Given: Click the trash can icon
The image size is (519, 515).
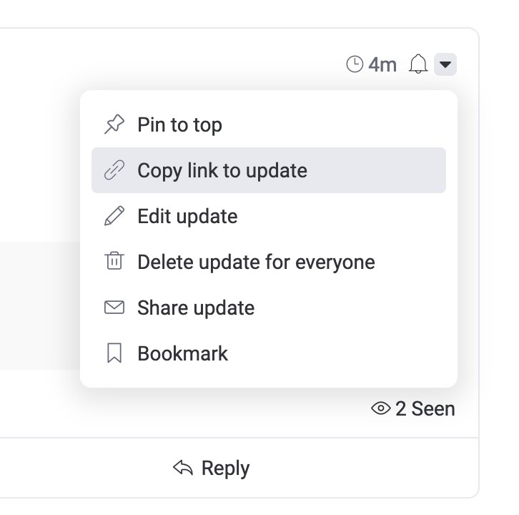Looking at the screenshot, I should [114, 261].
